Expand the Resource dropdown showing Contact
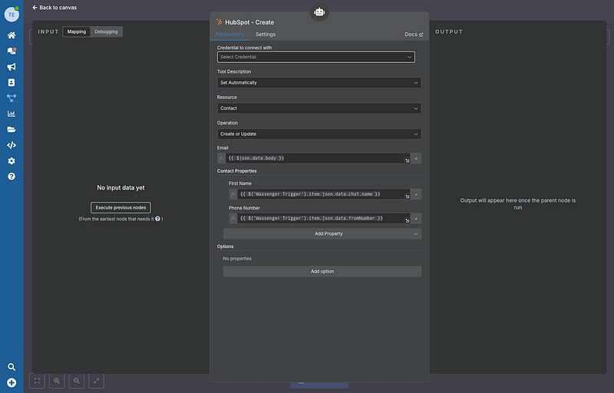 [319, 108]
